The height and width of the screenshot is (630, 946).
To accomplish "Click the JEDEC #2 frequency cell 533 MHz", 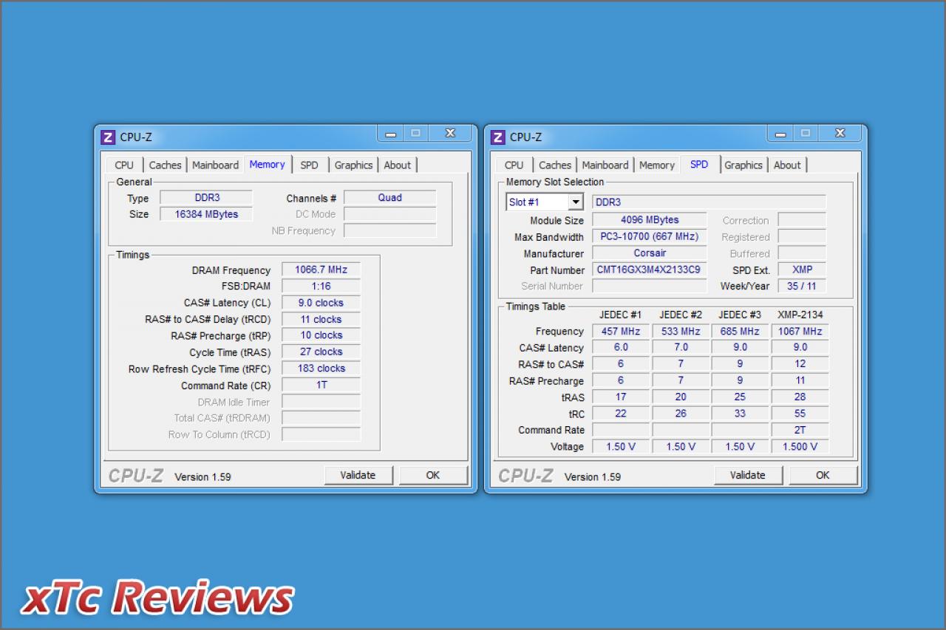I will click(x=681, y=332).
